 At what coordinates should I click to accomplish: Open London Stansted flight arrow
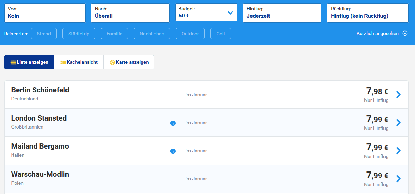point(398,123)
